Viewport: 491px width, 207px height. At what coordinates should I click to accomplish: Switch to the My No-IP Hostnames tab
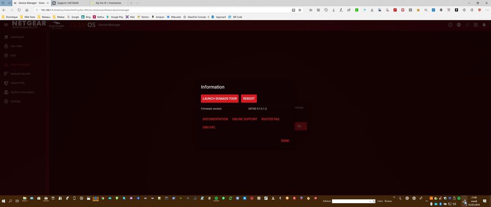[108, 3]
